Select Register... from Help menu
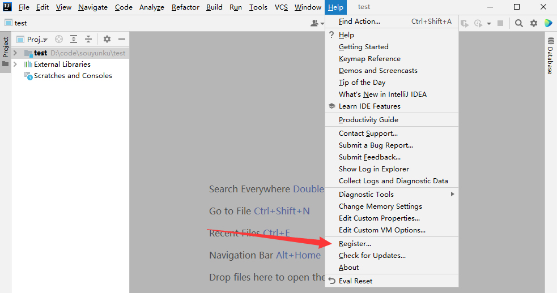The width and height of the screenshot is (557, 293). tap(355, 244)
